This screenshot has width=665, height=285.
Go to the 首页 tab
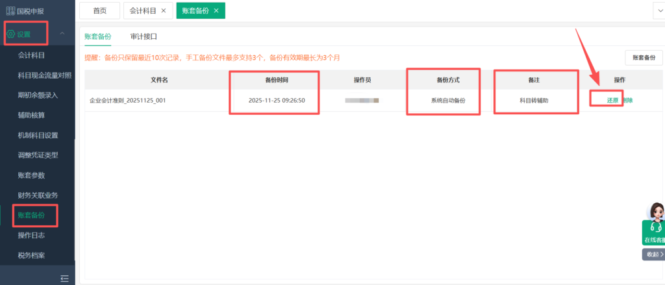99,10
